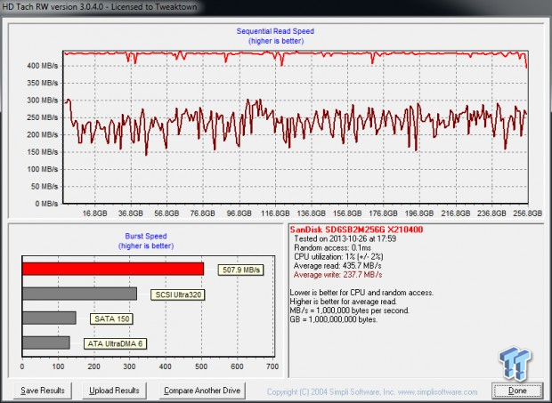Click the GB = 1,000,000,000 bytes note
The image size is (552, 403).
[x=333, y=319]
